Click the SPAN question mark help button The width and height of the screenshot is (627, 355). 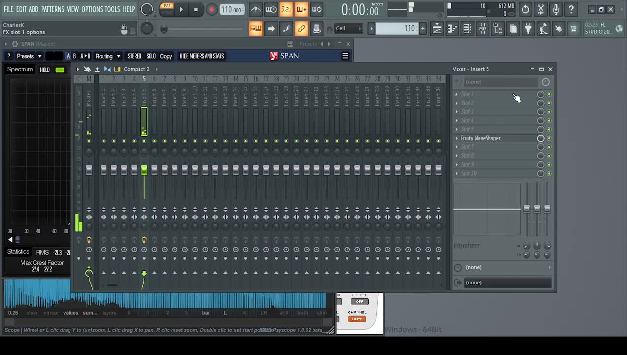pyautogui.click(x=8, y=56)
